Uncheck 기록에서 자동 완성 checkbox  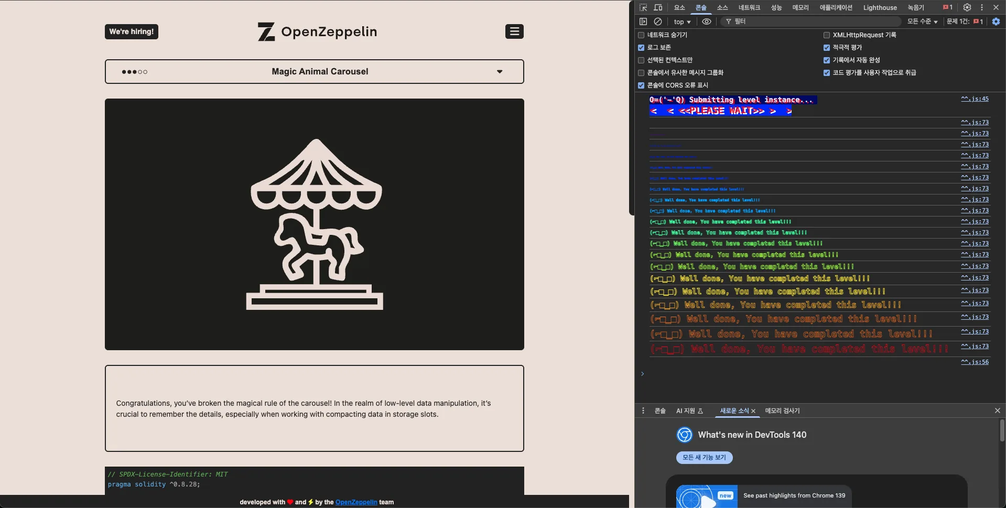pyautogui.click(x=827, y=60)
